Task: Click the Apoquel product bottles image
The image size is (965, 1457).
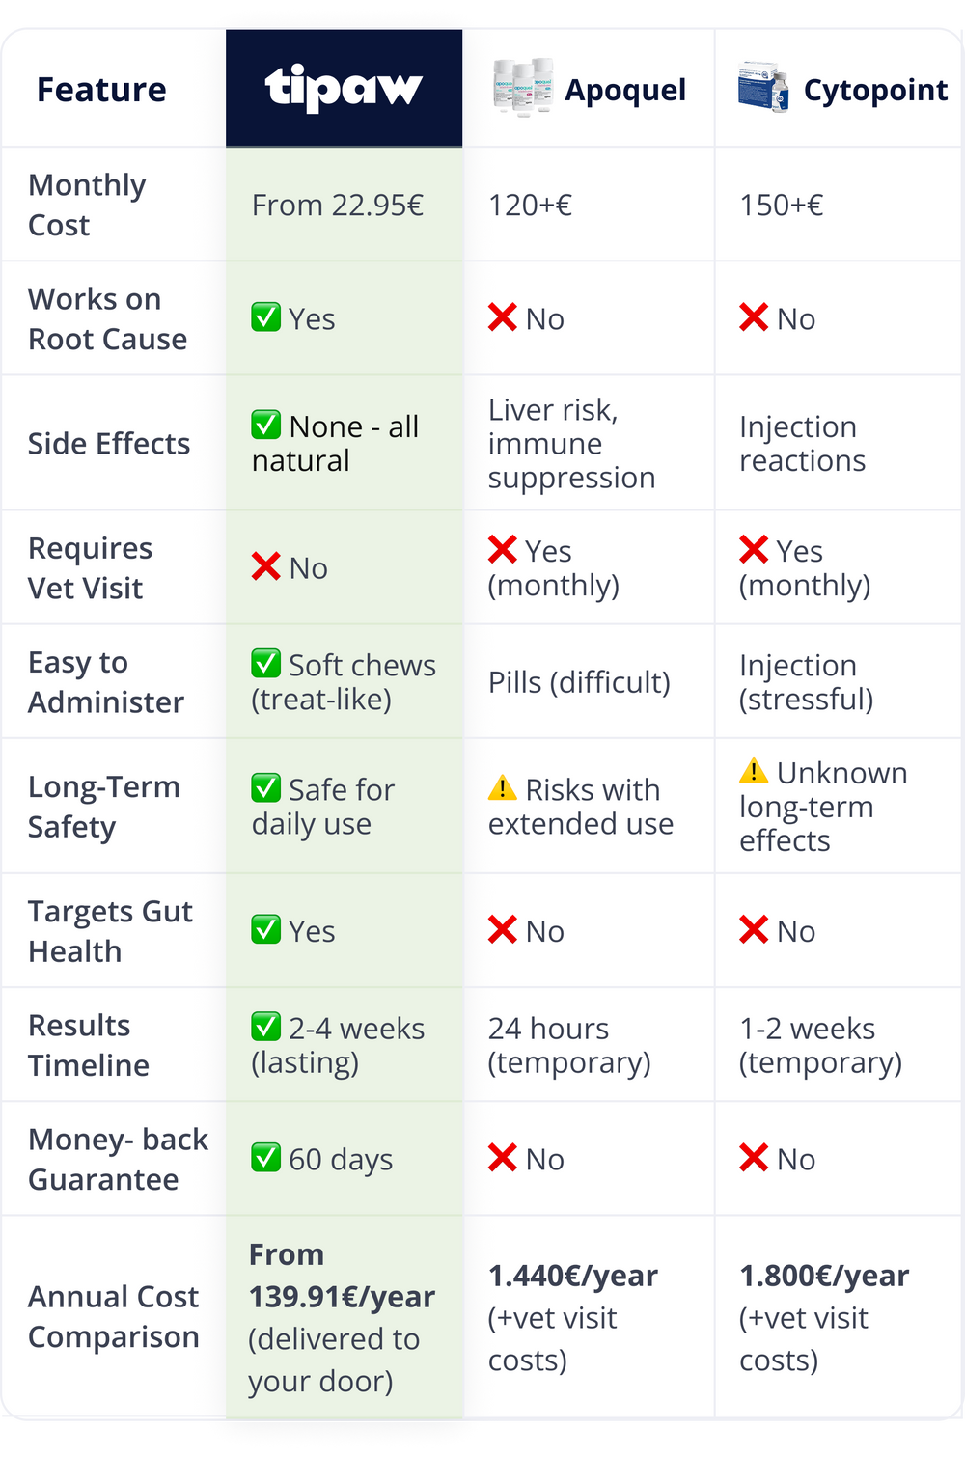Action: [522, 88]
